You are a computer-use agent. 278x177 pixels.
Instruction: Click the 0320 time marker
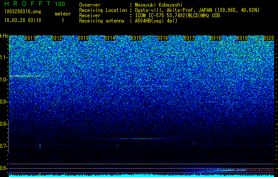[x=269, y=38]
